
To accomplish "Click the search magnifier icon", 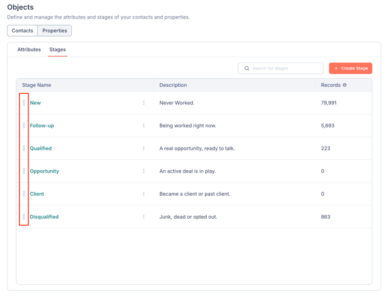I will pos(247,68).
